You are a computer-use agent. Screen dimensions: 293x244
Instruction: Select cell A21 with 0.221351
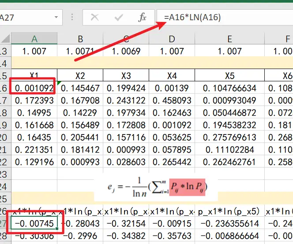point(34,149)
